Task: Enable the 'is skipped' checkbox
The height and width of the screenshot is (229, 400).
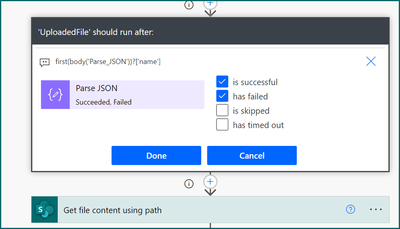Action: coord(222,110)
